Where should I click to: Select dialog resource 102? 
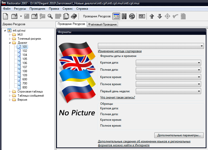[25, 51]
